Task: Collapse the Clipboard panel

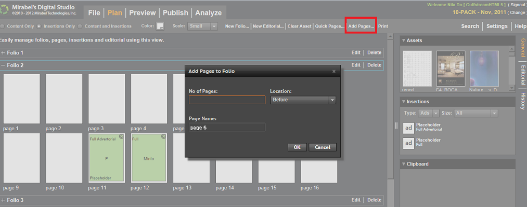Action: pos(404,164)
